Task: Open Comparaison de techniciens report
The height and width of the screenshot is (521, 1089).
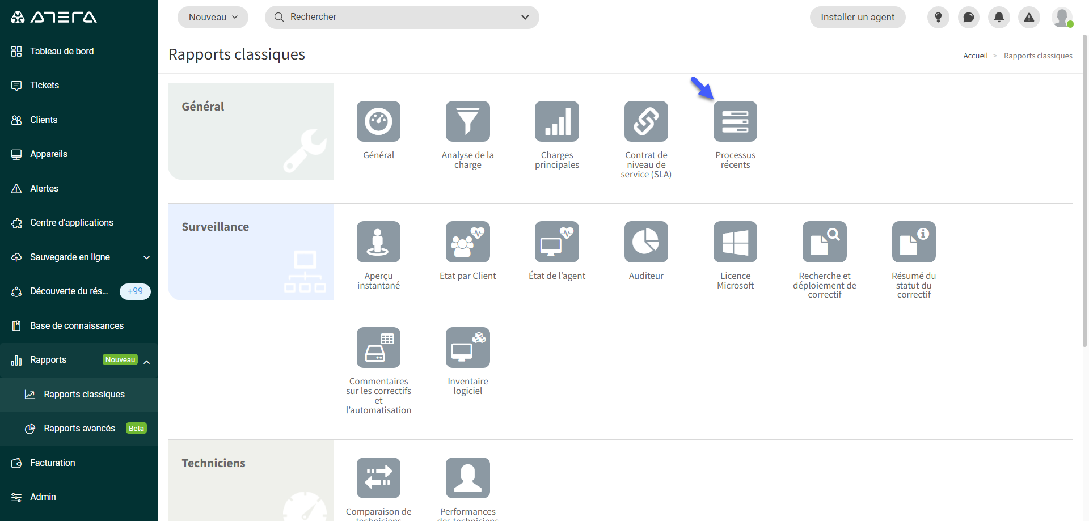Action: (378, 478)
